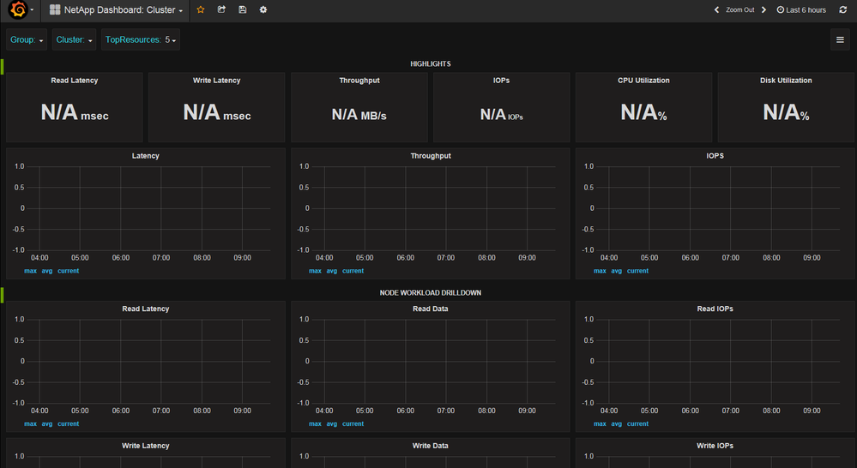Image resolution: width=857 pixels, height=468 pixels.
Task: Open the hamburger menu at right
Action: 840,39
